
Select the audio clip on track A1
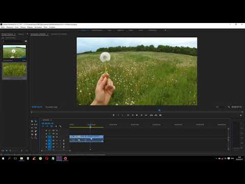[x=86, y=141]
